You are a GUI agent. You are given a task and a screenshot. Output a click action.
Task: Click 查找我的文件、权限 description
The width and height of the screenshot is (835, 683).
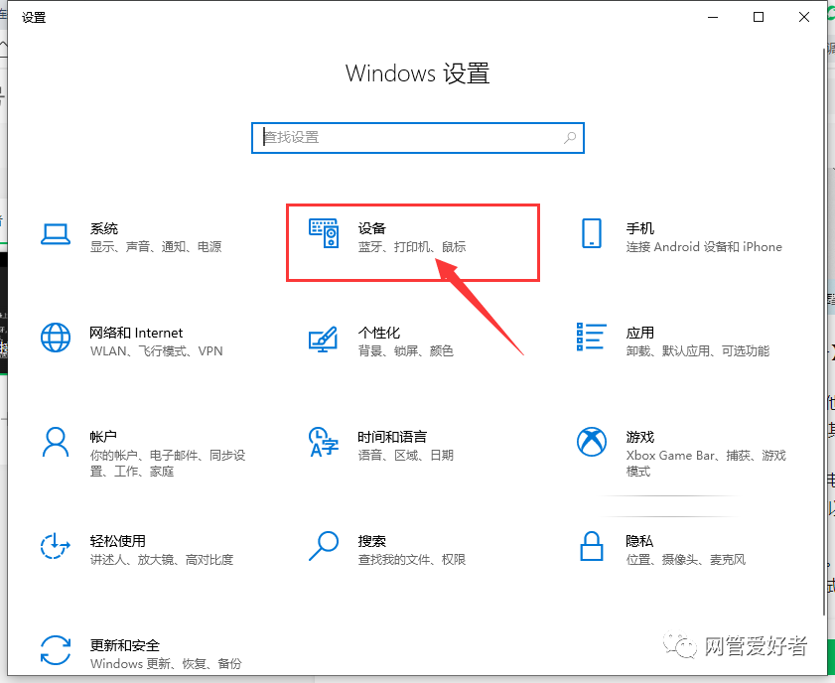(412, 560)
